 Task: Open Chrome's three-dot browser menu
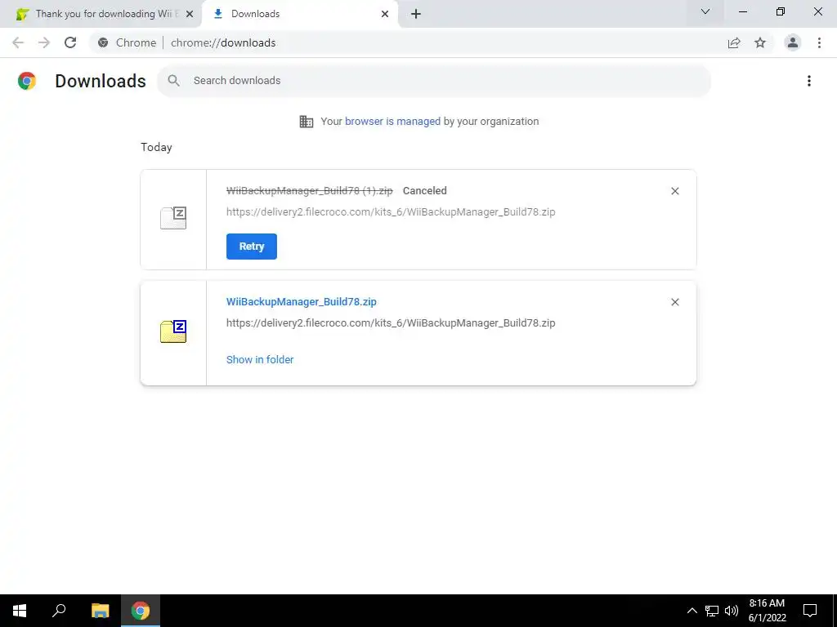(819, 42)
